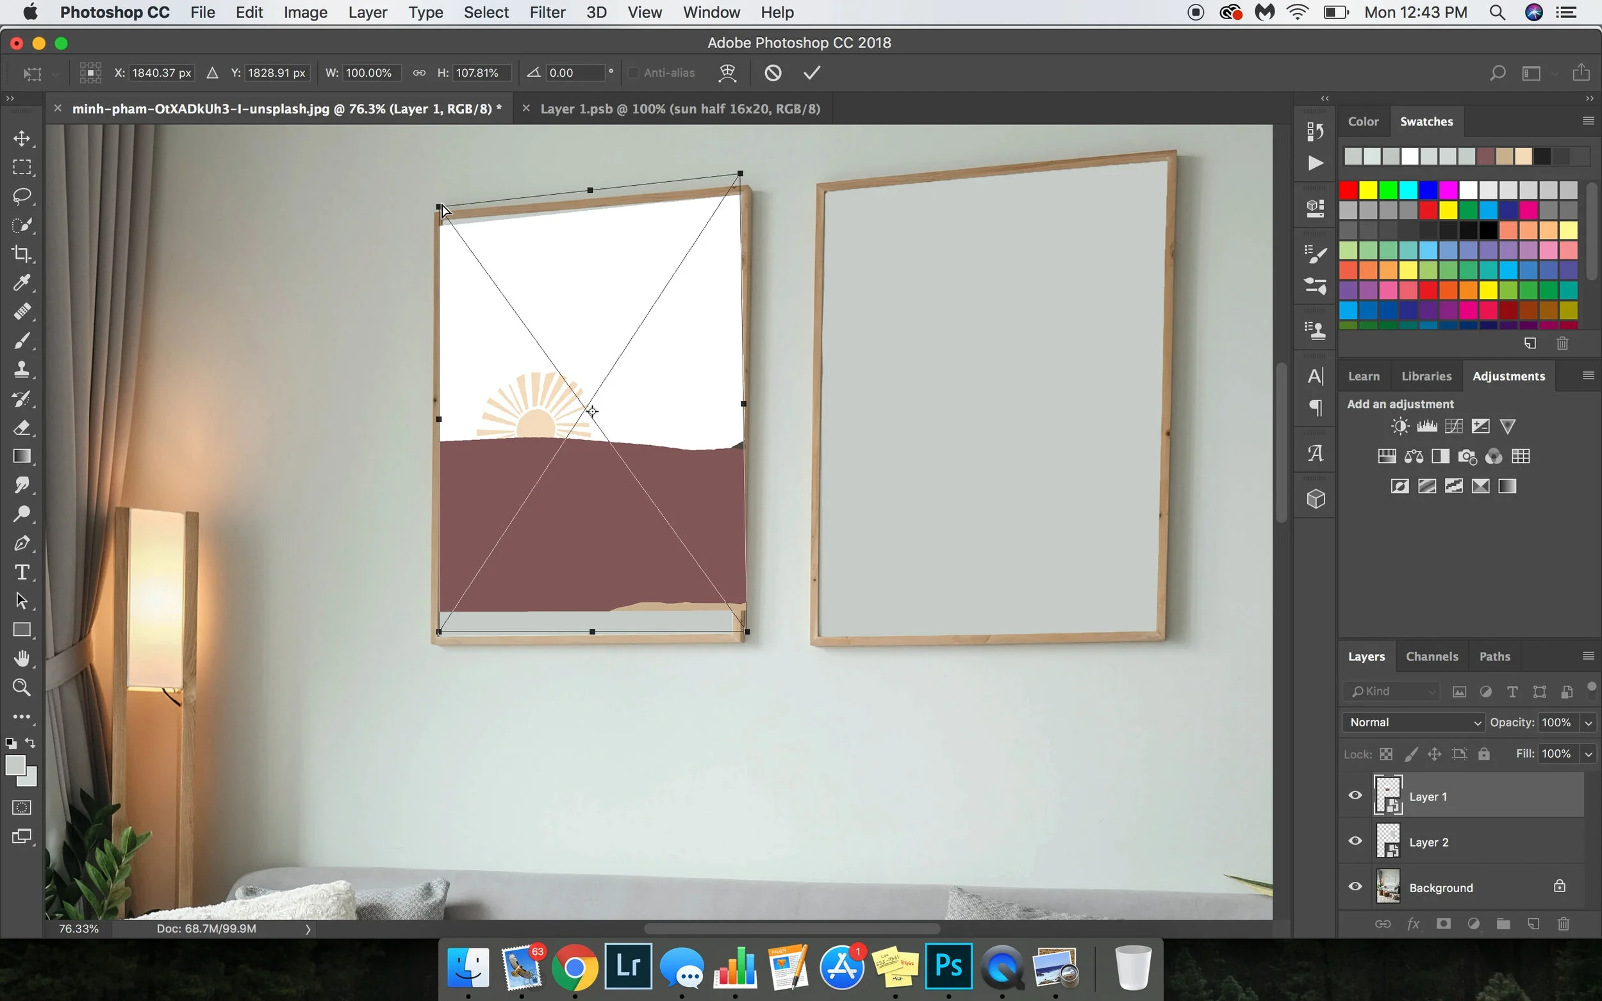Select the Zoom tool

[22, 687]
